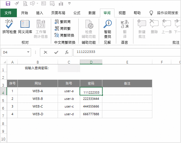Select the user-b cell

pos(69,99)
